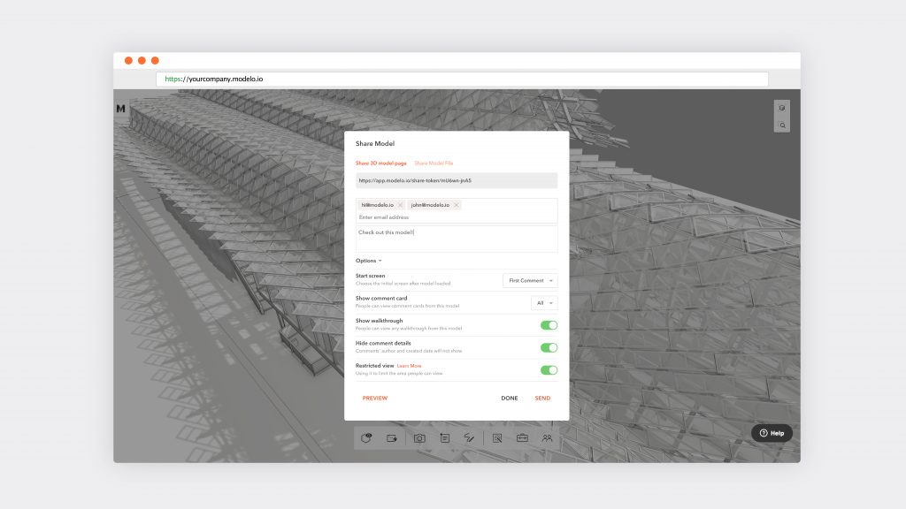Toggle the Show walkthrough switch
The height and width of the screenshot is (509, 906).
[x=549, y=325]
